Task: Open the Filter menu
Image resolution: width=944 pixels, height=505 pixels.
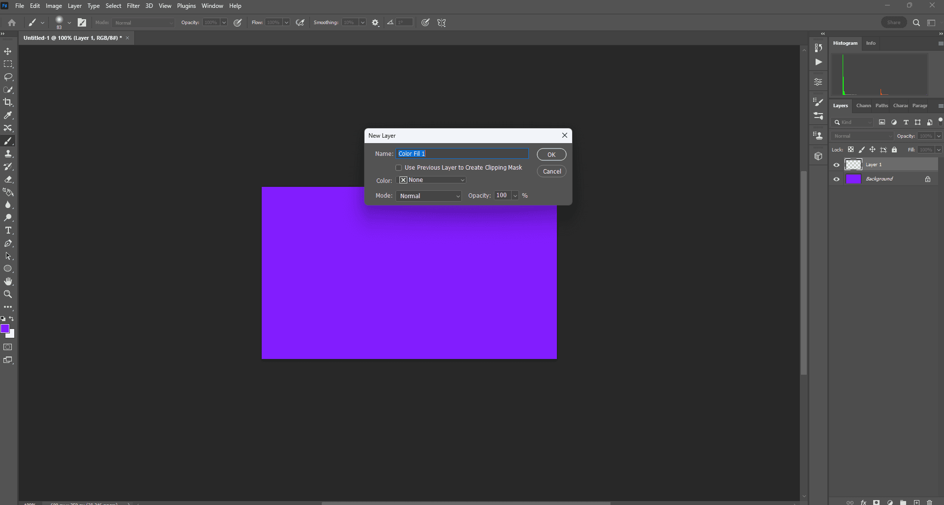Action: pyautogui.click(x=133, y=6)
